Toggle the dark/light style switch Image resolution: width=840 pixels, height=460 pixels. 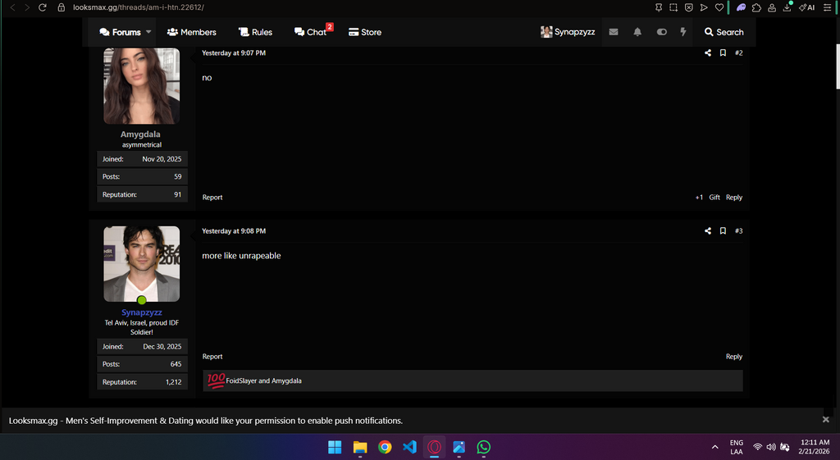[661, 32]
